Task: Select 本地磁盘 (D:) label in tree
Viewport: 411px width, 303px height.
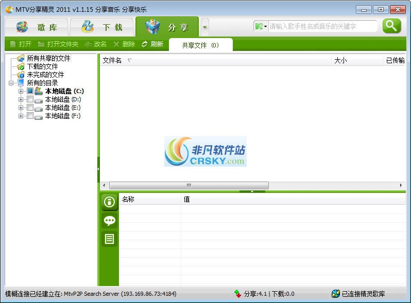Action: (63, 99)
